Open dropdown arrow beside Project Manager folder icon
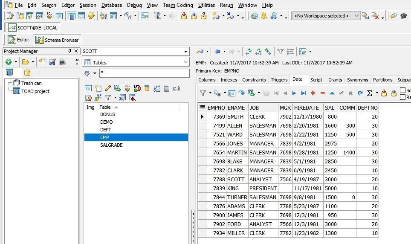The image size is (411, 244). pos(33,62)
